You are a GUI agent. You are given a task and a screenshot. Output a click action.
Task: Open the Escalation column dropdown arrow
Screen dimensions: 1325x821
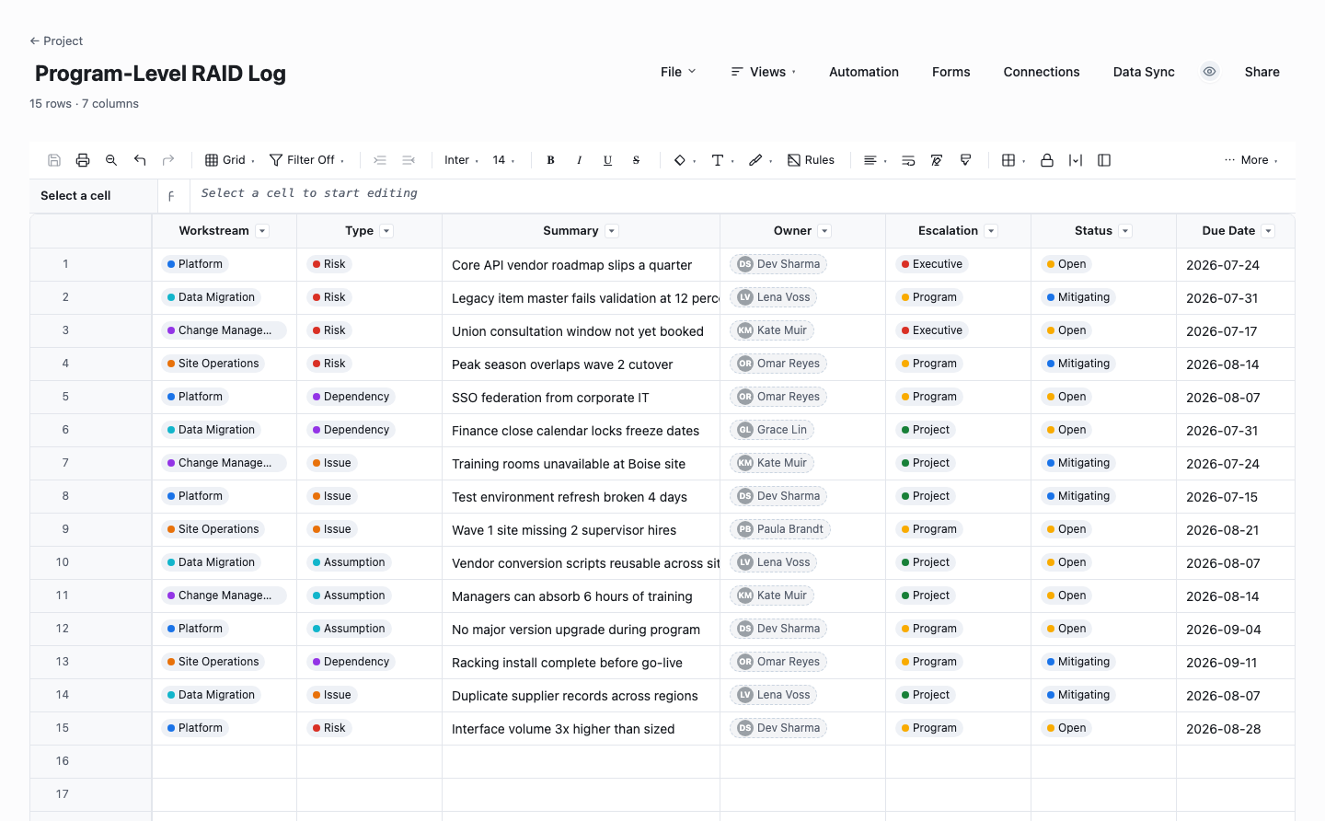click(991, 231)
